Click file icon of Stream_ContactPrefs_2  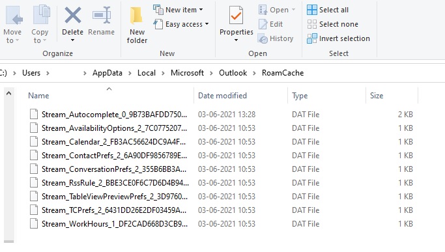34,155
